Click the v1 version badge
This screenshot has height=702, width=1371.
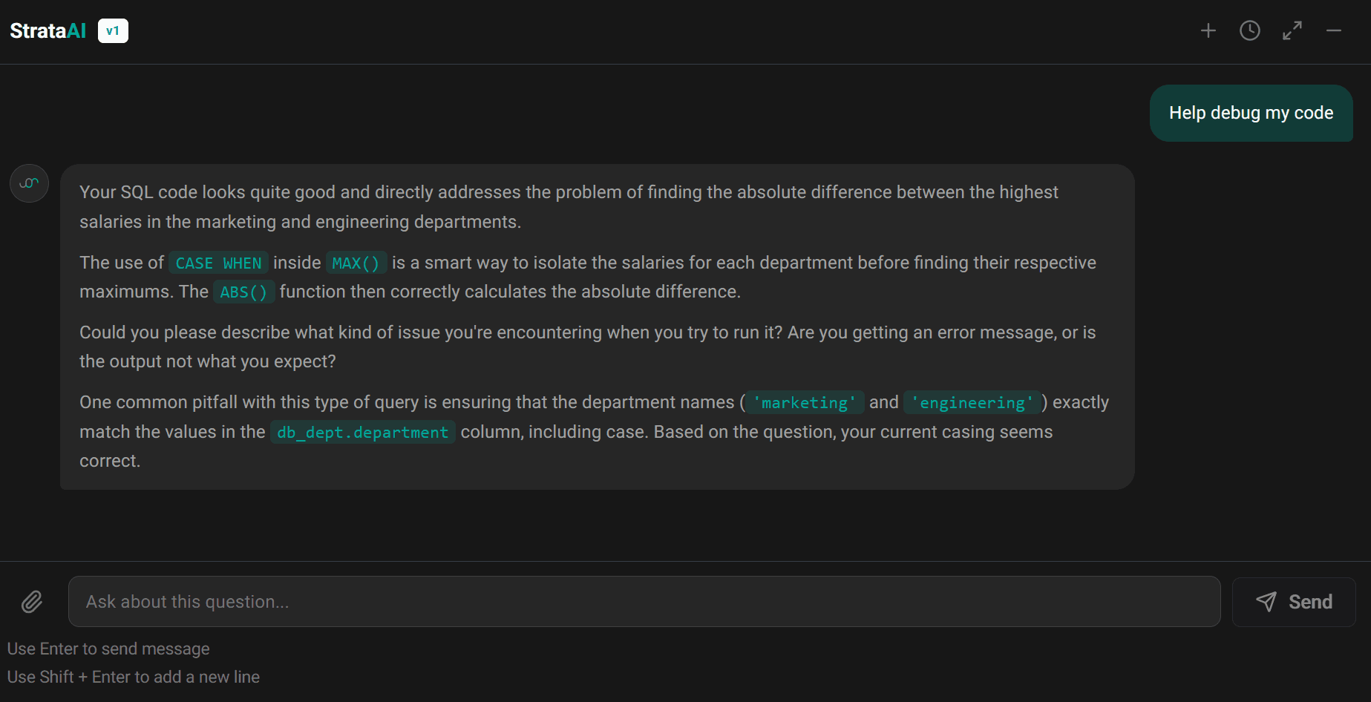point(113,30)
